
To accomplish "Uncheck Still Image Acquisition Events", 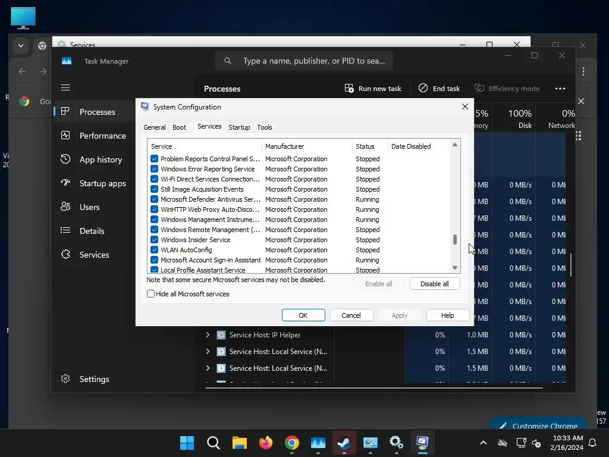I will [154, 189].
